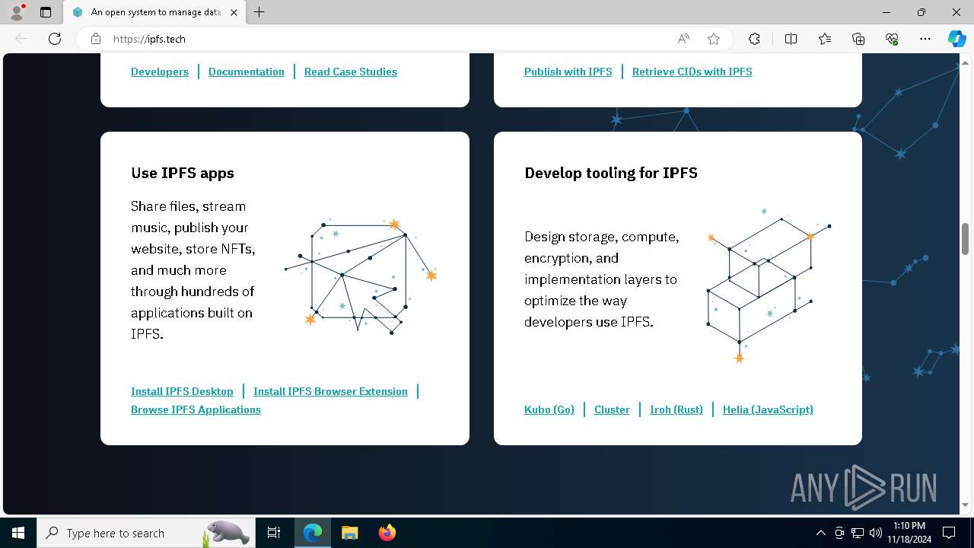Open the volume tray icon
This screenshot has height=548, width=974.
coord(876,533)
